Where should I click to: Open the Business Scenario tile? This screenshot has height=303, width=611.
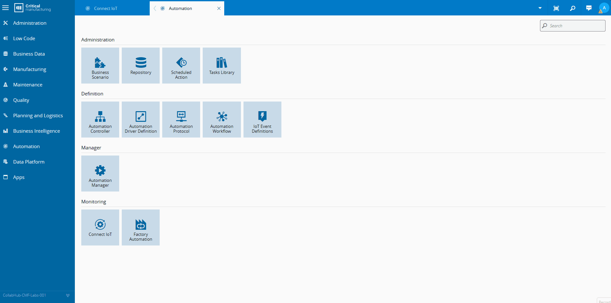point(100,66)
